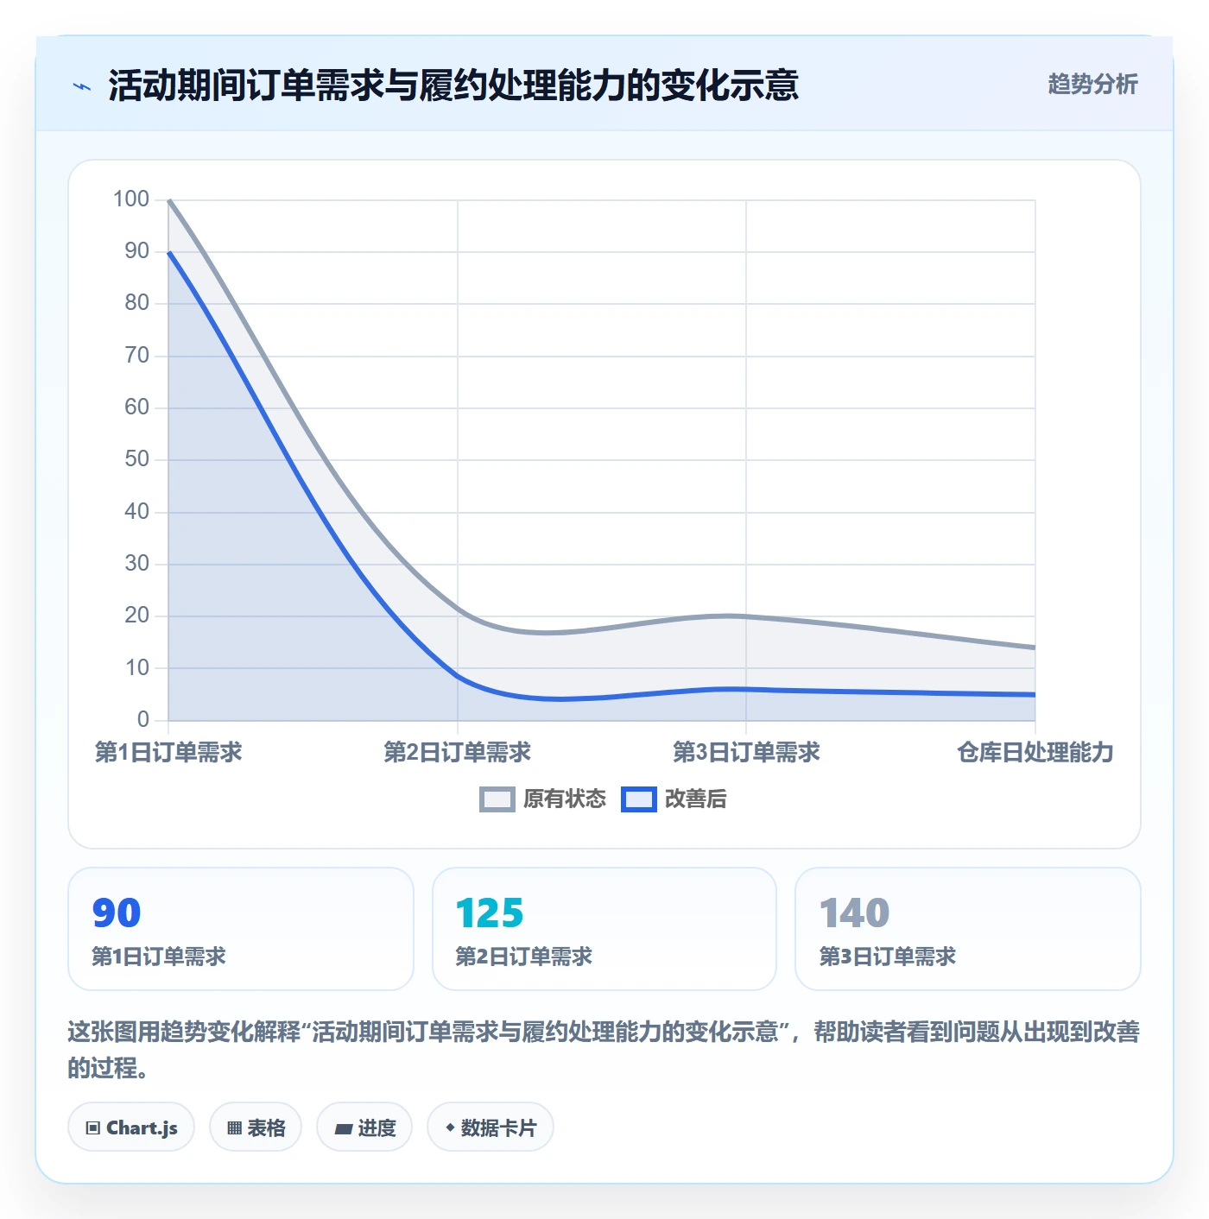This screenshot has width=1209, height=1219.
Task: Toggle the 改善后 legend swatch
Action: [x=639, y=799]
